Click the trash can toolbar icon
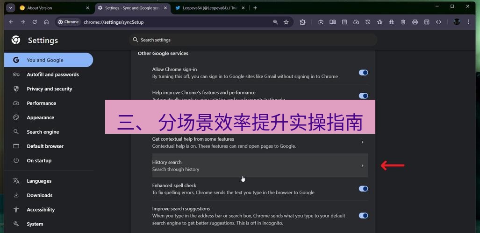The width and height of the screenshot is (480, 233). pyautogui.click(x=403, y=22)
